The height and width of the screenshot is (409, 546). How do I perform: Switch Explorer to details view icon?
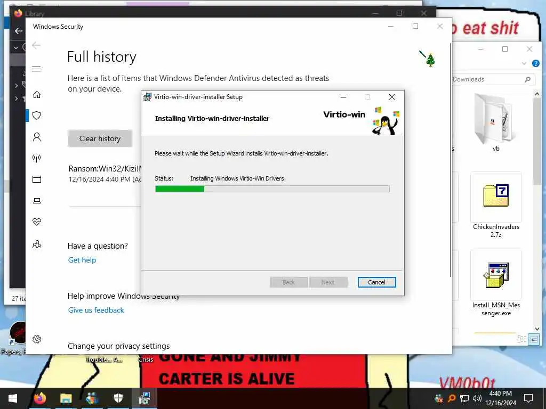click(521, 339)
